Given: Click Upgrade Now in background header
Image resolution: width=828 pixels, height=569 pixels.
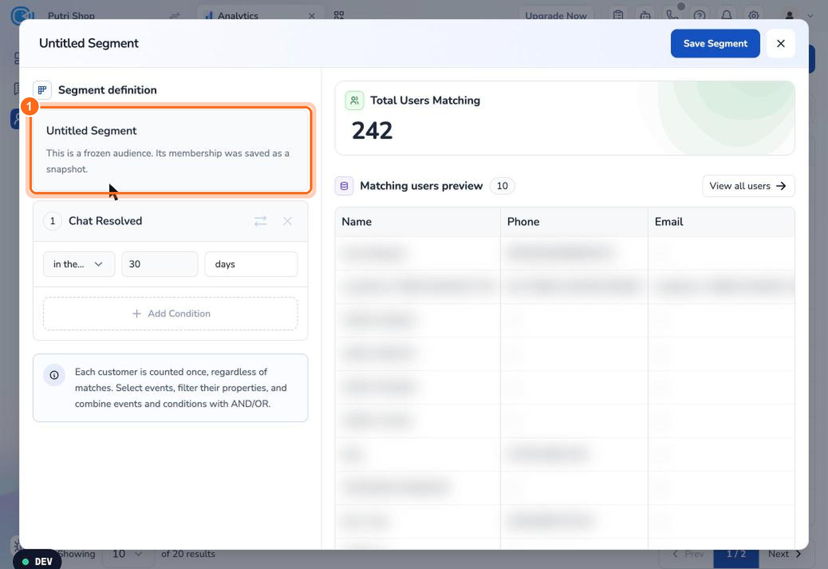Looking at the screenshot, I should point(556,16).
